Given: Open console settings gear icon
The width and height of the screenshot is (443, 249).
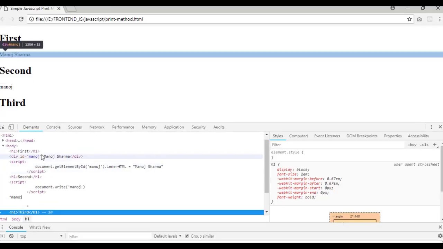Looking at the screenshot, I should (x=440, y=236).
